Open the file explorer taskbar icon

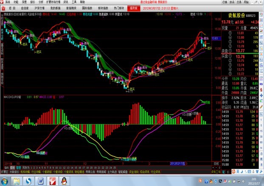17,181
